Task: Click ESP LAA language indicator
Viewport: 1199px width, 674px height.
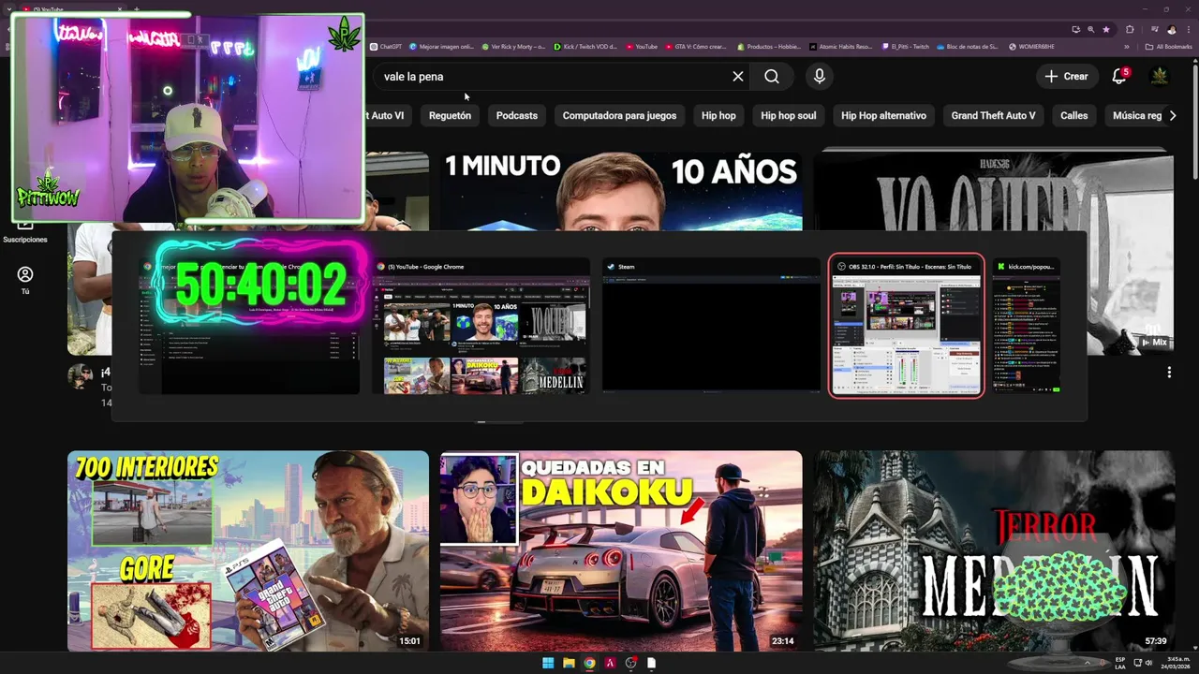Action: click(1120, 663)
